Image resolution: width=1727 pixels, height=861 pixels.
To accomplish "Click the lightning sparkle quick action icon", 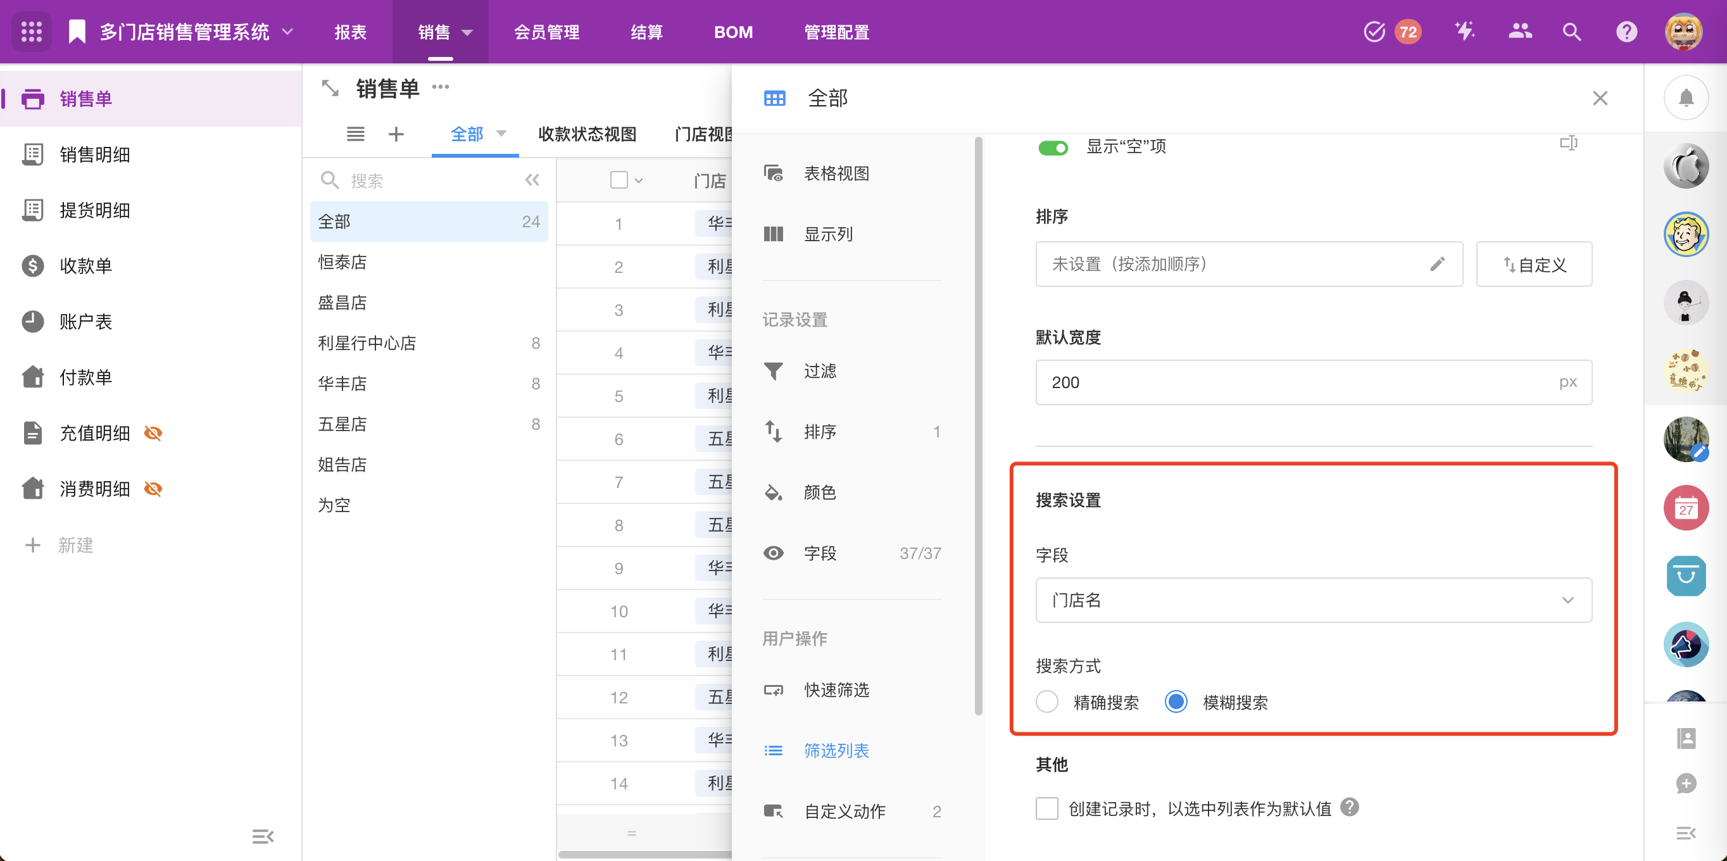I will tap(1465, 32).
